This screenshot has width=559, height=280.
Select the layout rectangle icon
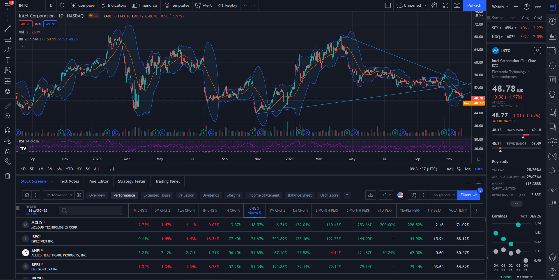tap(388, 5)
